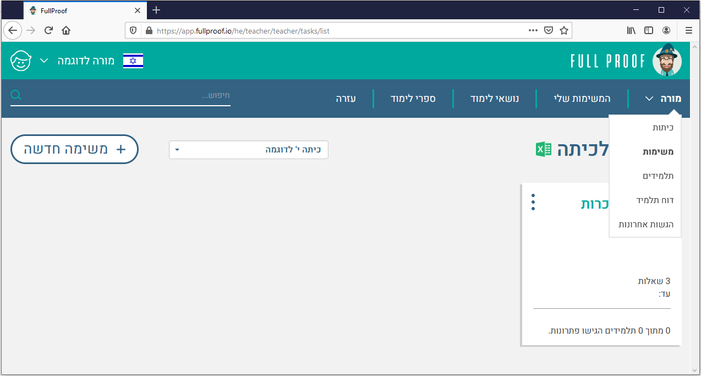Click the חיפוש search input field

point(127,96)
